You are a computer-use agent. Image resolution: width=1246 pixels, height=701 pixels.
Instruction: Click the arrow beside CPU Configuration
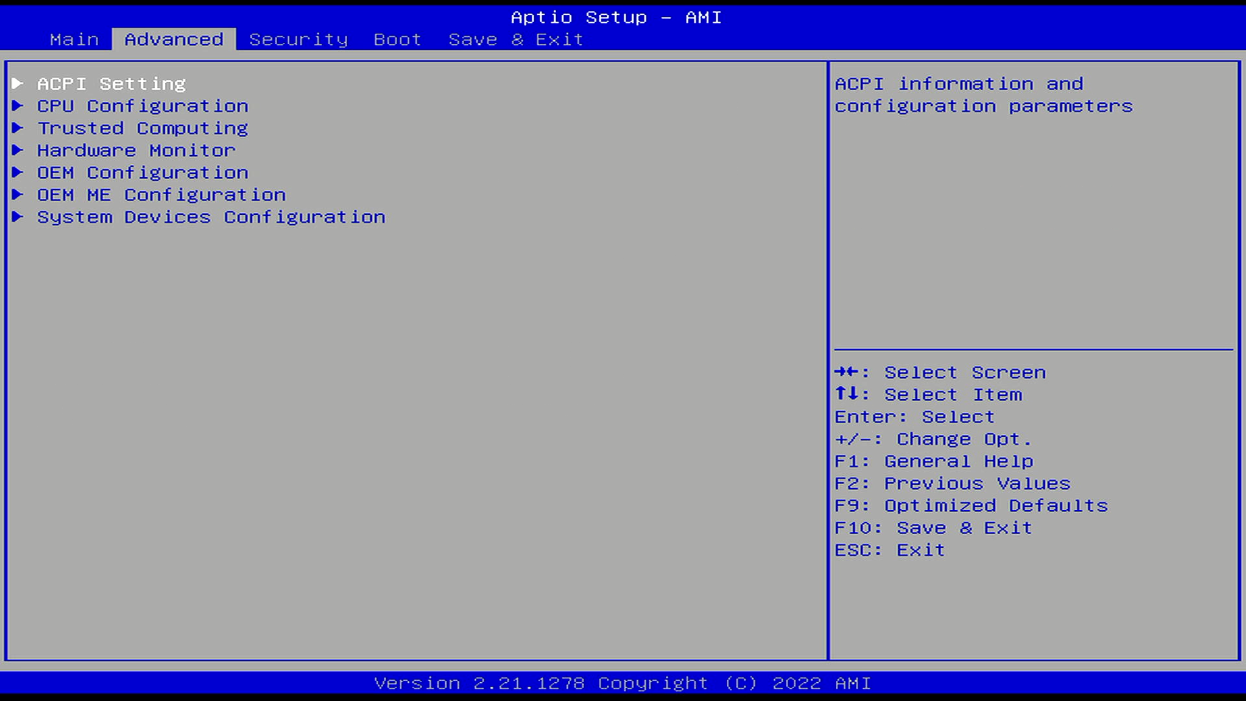coord(18,106)
